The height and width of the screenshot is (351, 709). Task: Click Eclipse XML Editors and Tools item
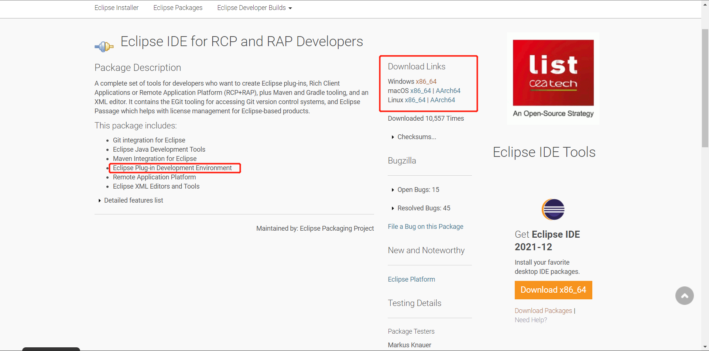pos(156,186)
